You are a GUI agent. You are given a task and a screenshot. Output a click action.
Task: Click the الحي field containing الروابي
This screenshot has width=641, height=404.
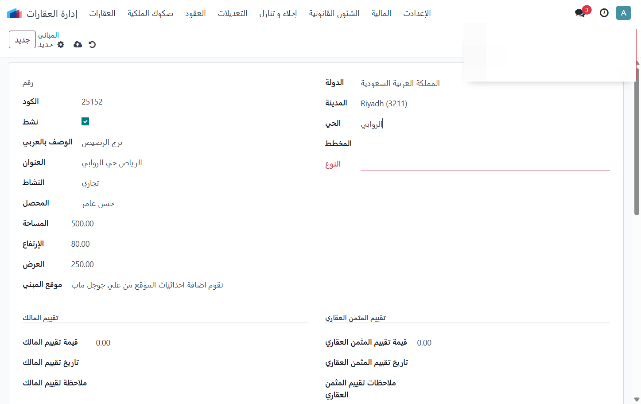pos(485,124)
